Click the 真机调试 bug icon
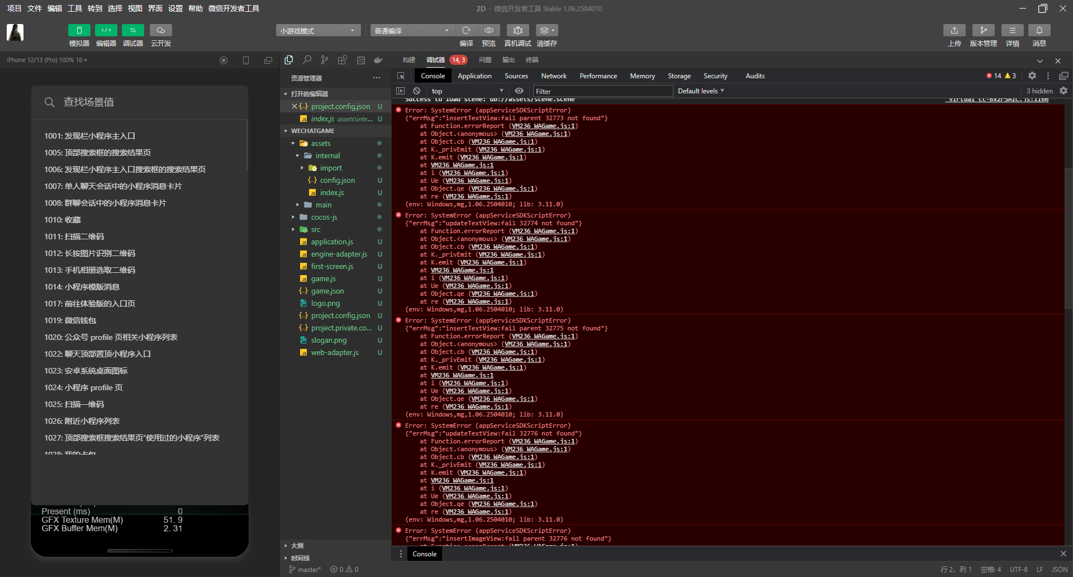Viewport: 1073px width, 577px height. pos(517,30)
